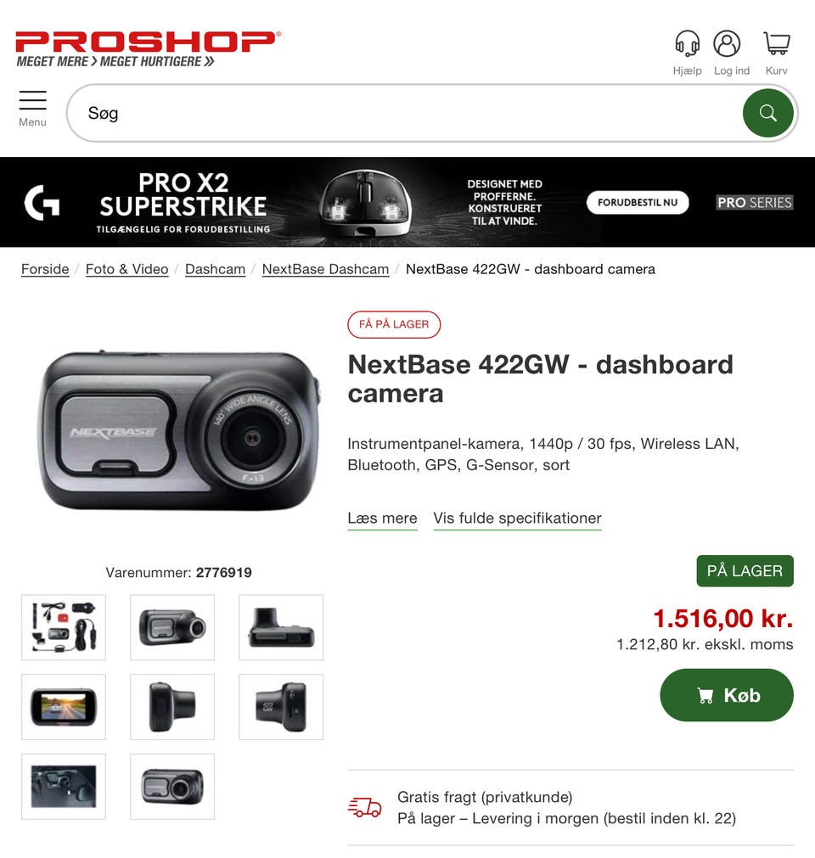Open the Log ind user icon
The width and height of the screenshot is (815, 858).
click(727, 43)
